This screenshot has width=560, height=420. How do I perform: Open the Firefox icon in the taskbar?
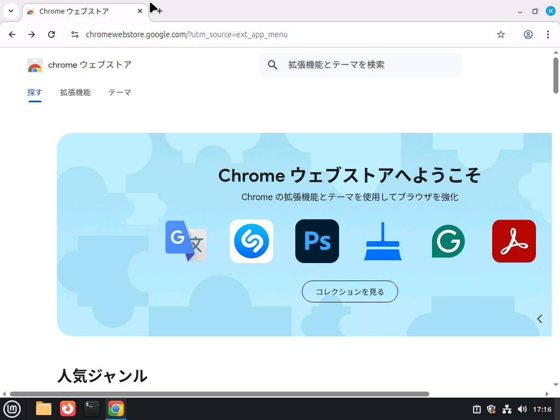point(67,409)
